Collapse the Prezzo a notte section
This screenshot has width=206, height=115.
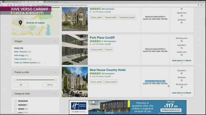(55, 72)
